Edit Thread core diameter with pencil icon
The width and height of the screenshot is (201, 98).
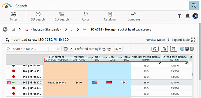186,63
